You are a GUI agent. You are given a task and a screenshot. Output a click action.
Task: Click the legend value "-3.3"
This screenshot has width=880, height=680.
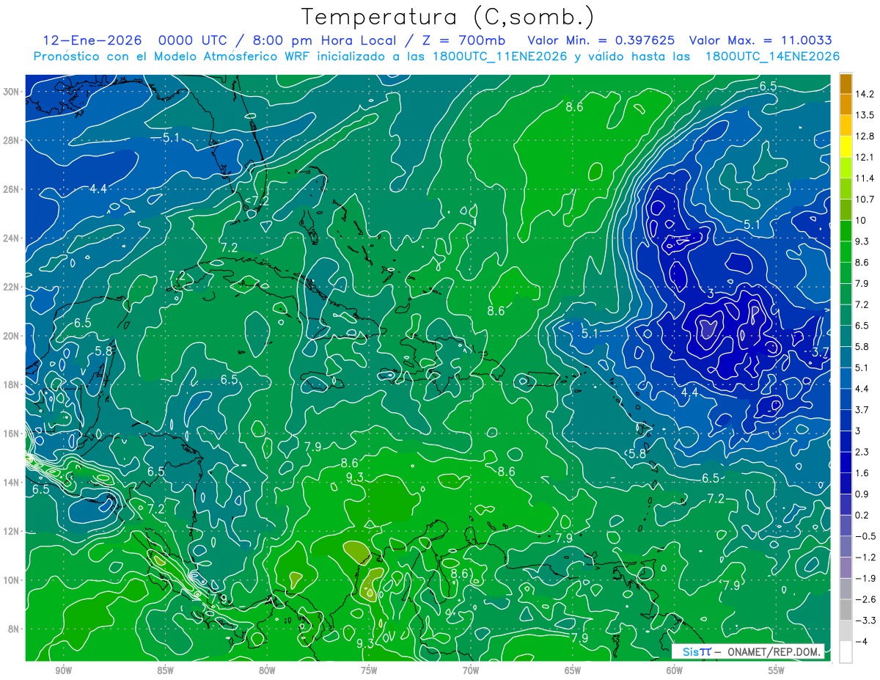(x=865, y=621)
